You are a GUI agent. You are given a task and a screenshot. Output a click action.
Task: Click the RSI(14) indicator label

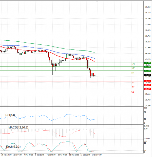pyautogui.click(x=10, y=115)
